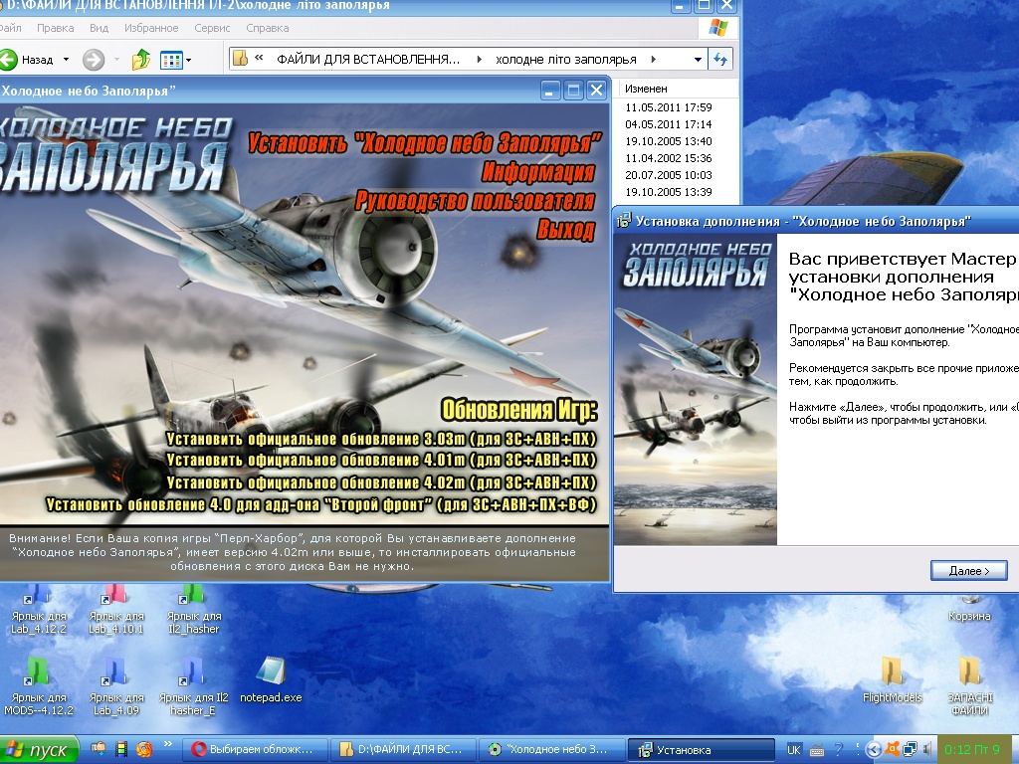1019x764 pixels.
Task: Open the Информация link in autorun
Action: click(538, 172)
